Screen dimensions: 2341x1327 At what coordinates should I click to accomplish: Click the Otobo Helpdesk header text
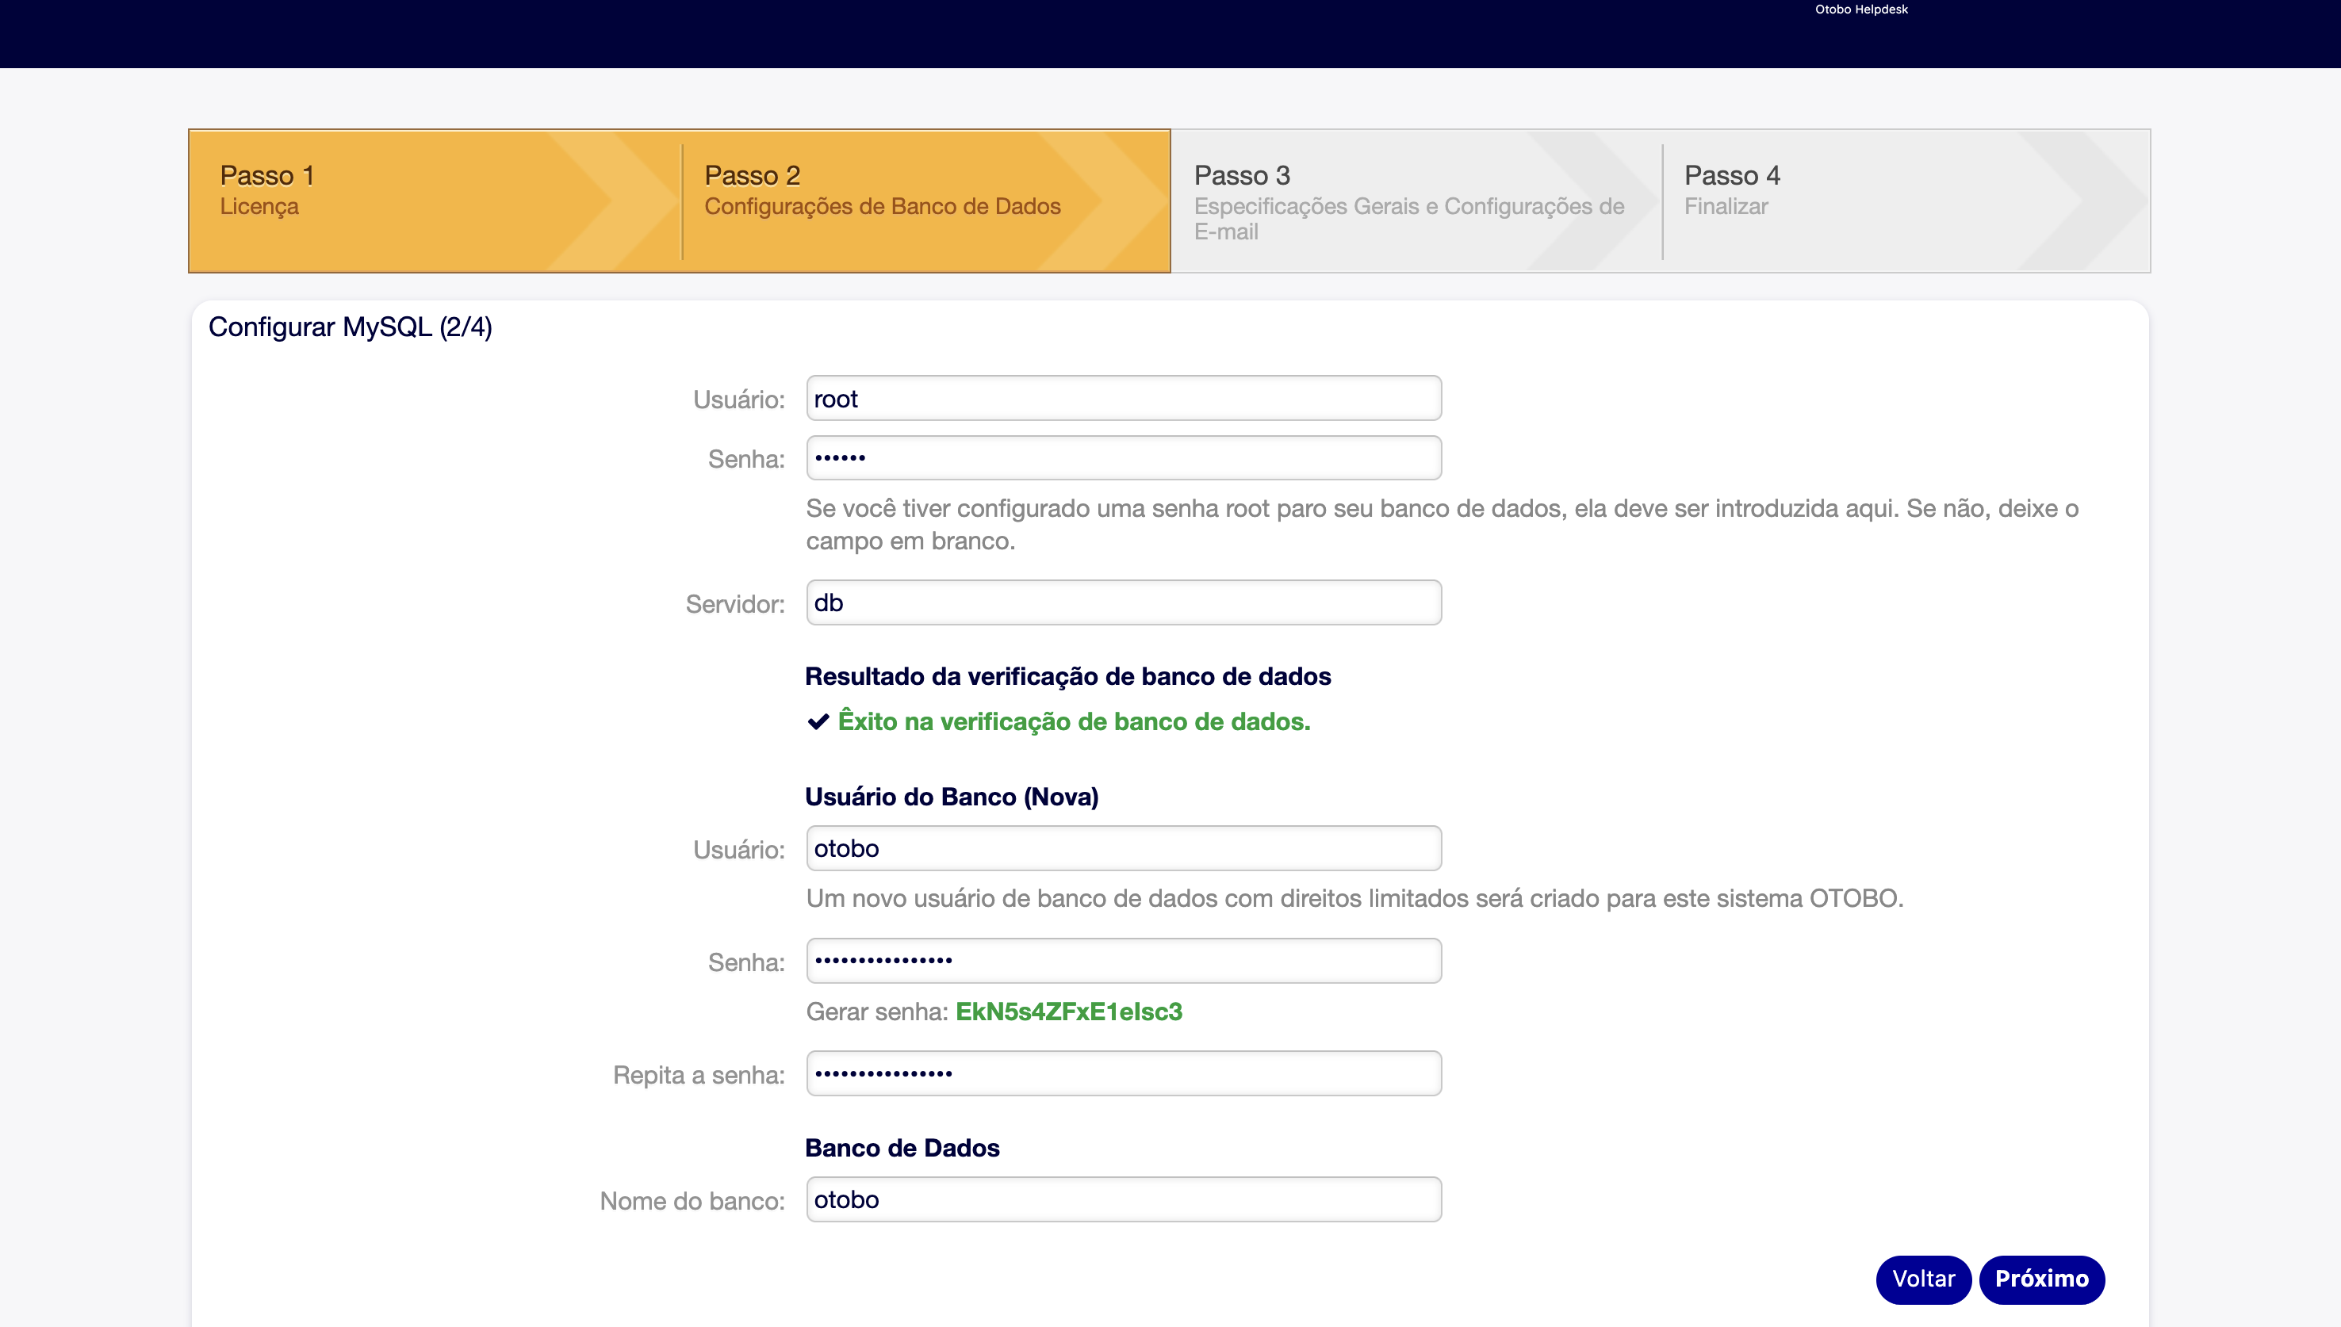tap(1860, 9)
